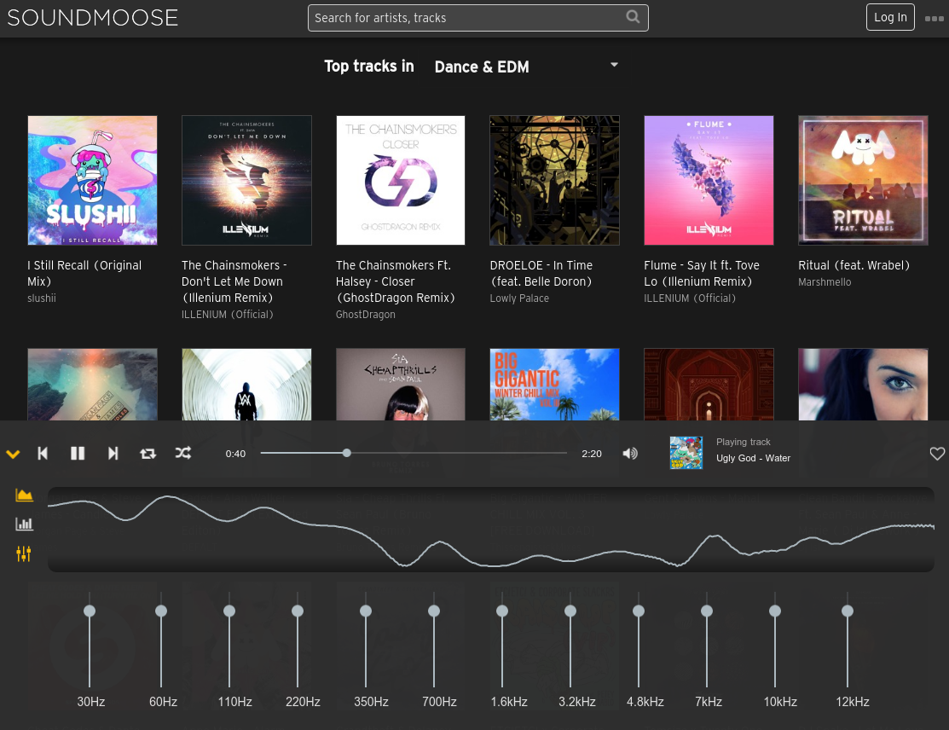Image resolution: width=949 pixels, height=730 pixels.
Task: Play the Slushii I Still Recall cover
Action: pyautogui.click(x=93, y=181)
